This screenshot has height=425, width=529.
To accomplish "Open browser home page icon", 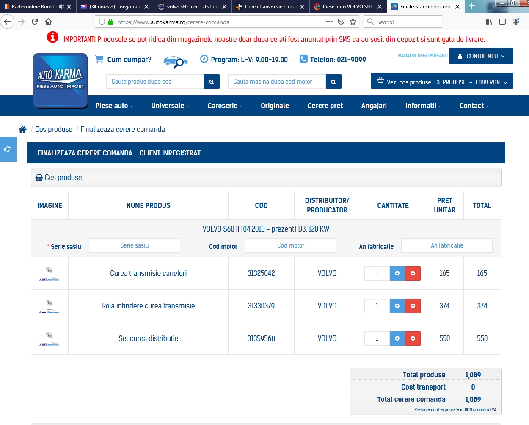I will pyautogui.click(x=48, y=22).
